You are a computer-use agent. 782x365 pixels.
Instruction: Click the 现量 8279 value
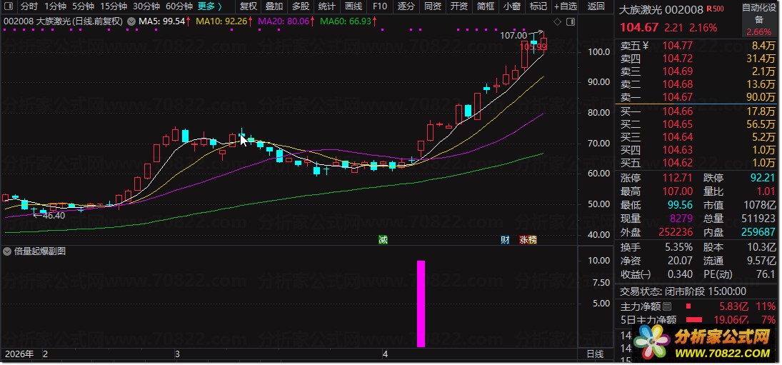(681, 219)
